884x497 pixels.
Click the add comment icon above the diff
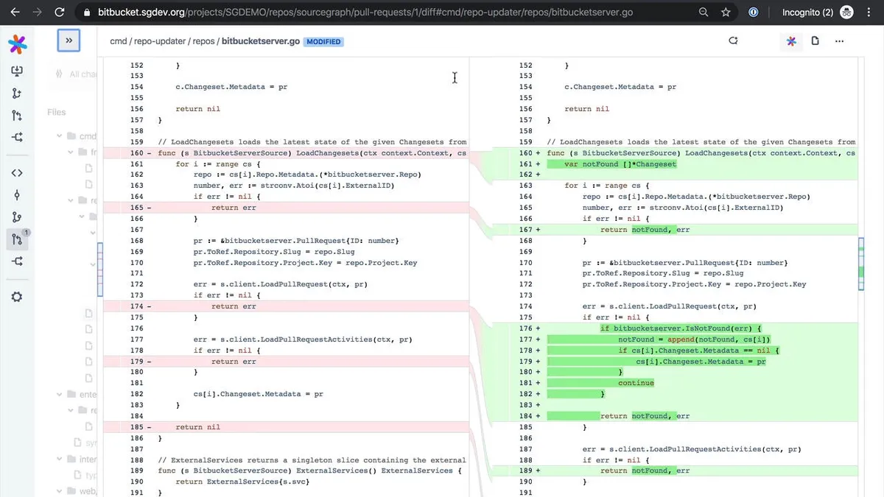733,41
